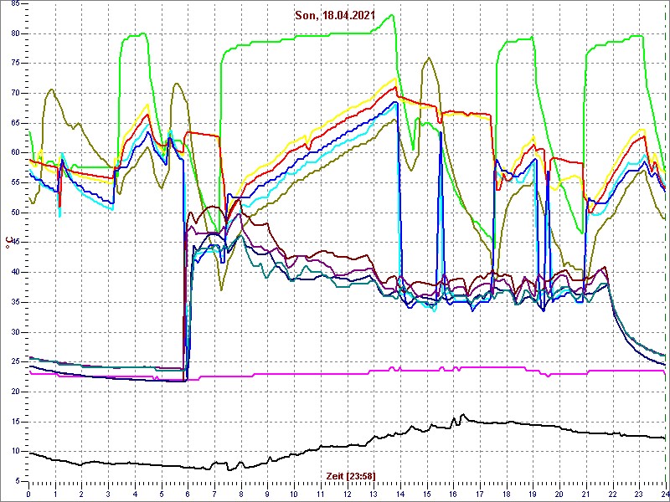The image size is (670, 502).
Task: Select the 85 value on the temperature axis
Action: (x=16, y=4)
